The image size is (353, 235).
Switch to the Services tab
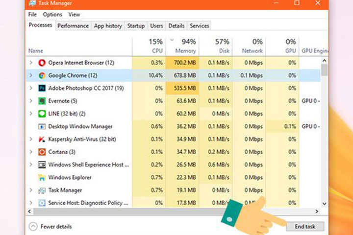coord(200,26)
